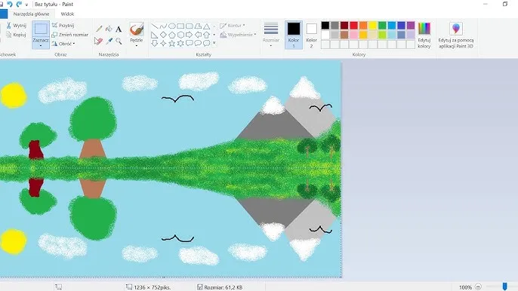Click Przytnij (crop) button
This screenshot has width=518, height=291.
(x=63, y=26)
